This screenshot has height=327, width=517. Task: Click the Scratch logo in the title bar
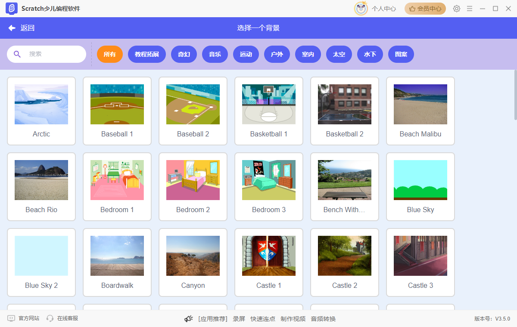pyautogui.click(x=12, y=8)
